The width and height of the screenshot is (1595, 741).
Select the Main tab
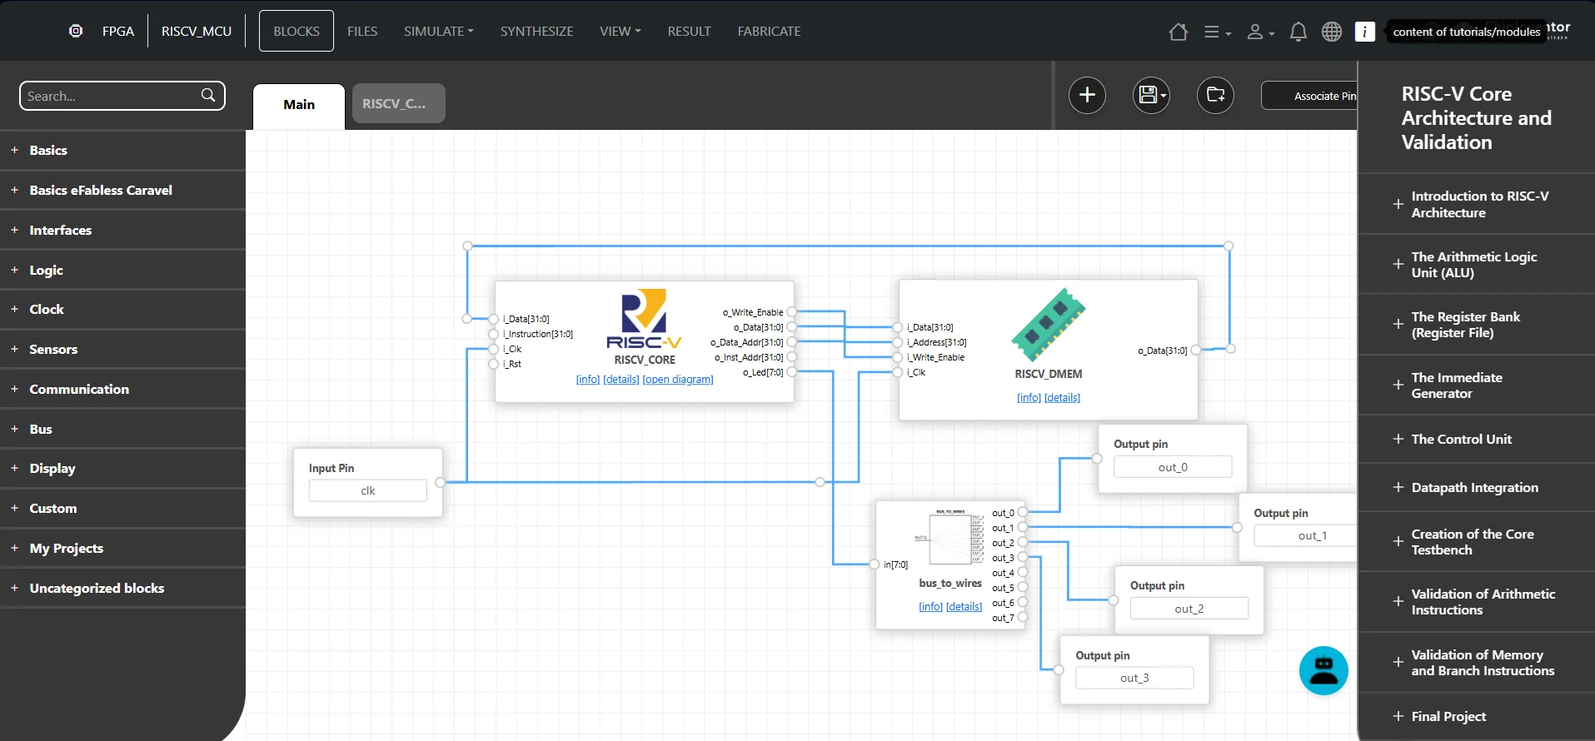pos(299,106)
